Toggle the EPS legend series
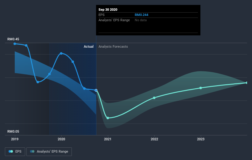The image size is (252, 160). [15, 152]
